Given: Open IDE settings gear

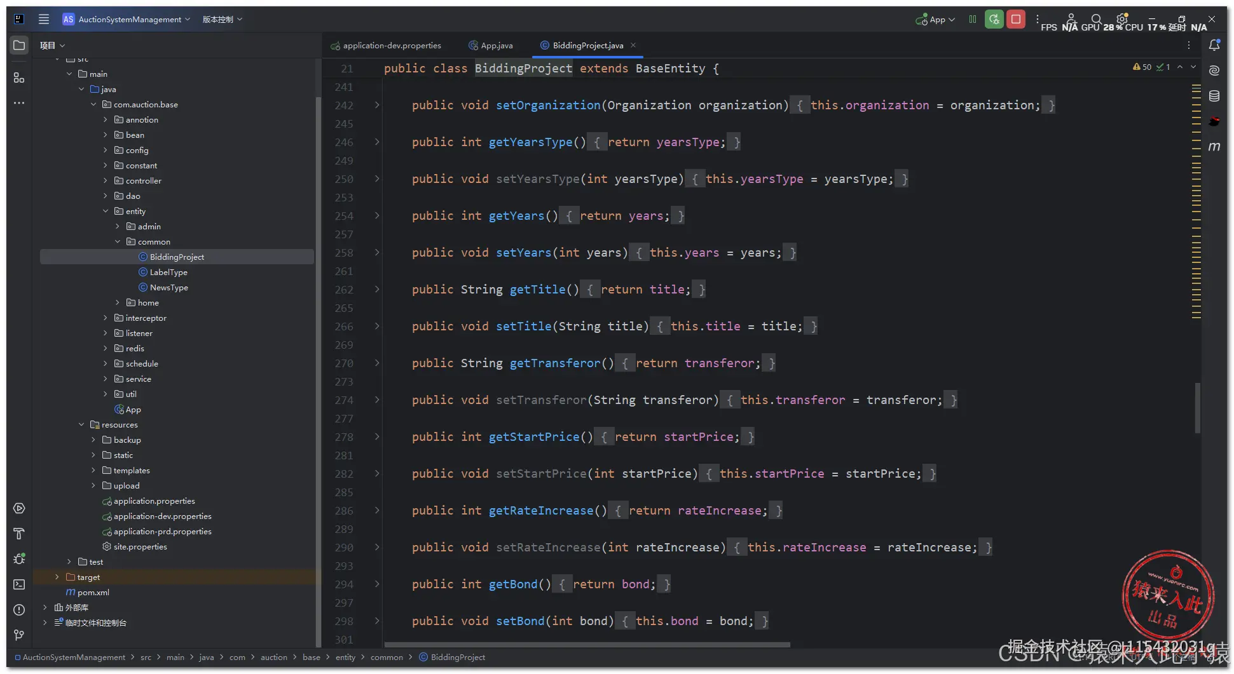Looking at the screenshot, I should (x=1122, y=19).
